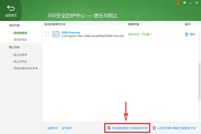The height and width of the screenshot is (134, 201).
Task: Open 拒绝安装的软件名单 in the sidebar
Action: 26,68
